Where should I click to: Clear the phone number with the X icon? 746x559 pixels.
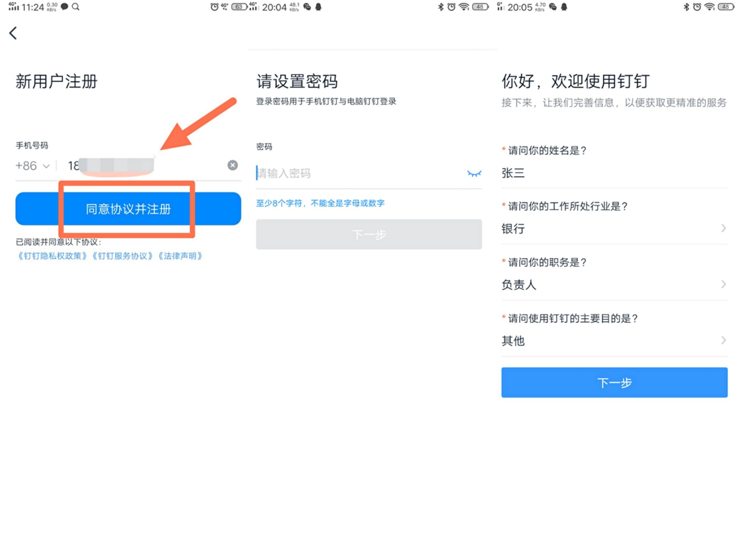click(x=233, y=165)
